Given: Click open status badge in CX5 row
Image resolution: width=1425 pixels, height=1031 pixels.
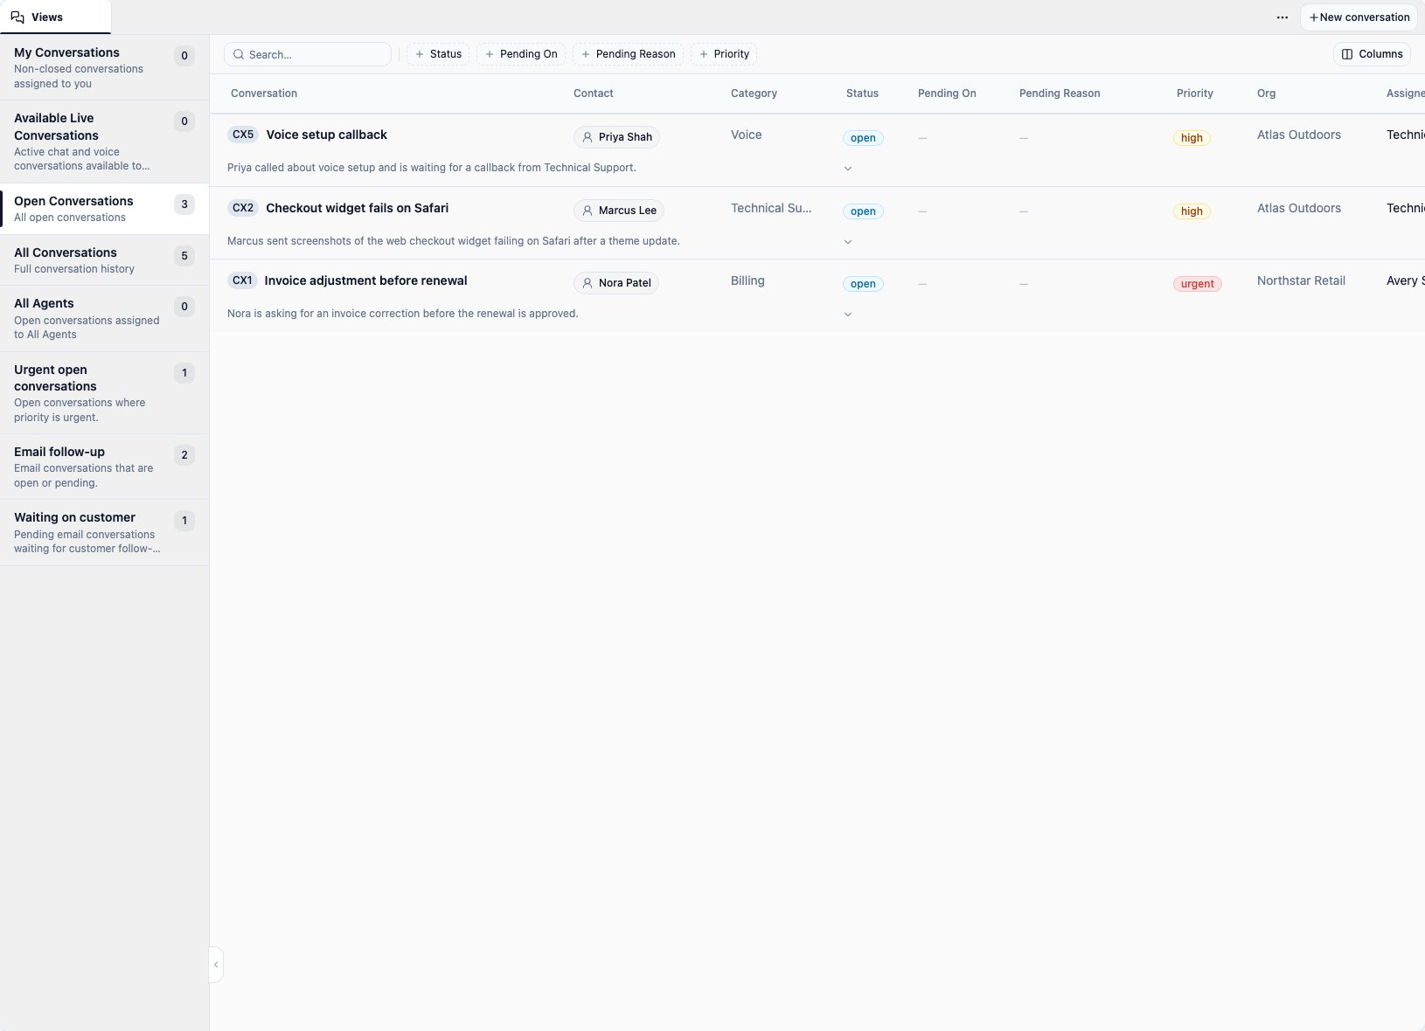Looking at the screenshot, I should (x=863, y=138).
